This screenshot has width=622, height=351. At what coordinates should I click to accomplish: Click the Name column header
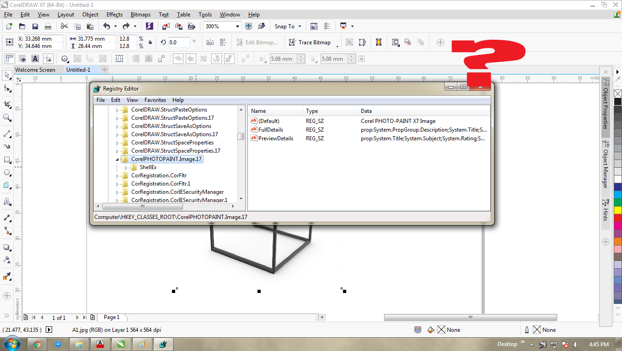click(x=275, y=111)
